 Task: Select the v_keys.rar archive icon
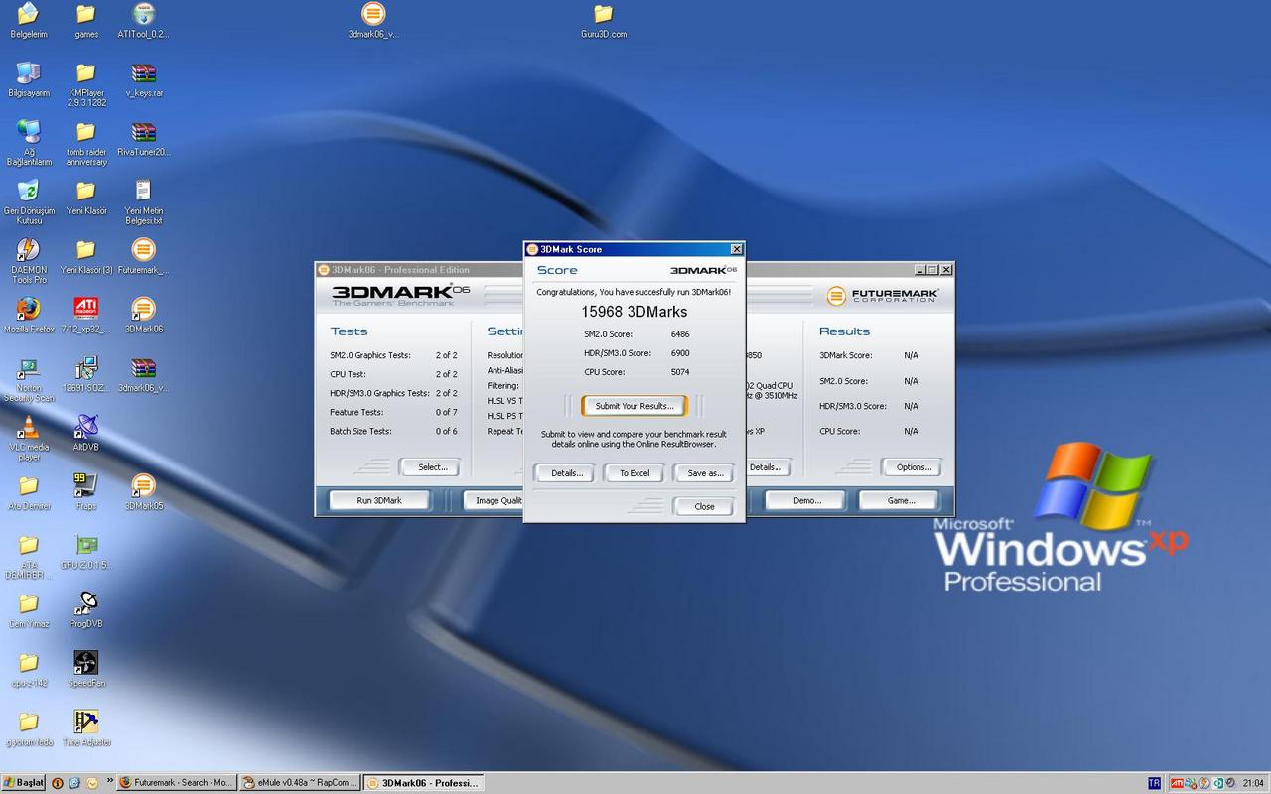coord(143,79)
